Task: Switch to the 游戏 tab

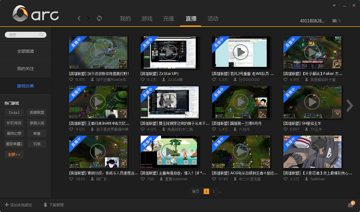Action: click(147, 18)
